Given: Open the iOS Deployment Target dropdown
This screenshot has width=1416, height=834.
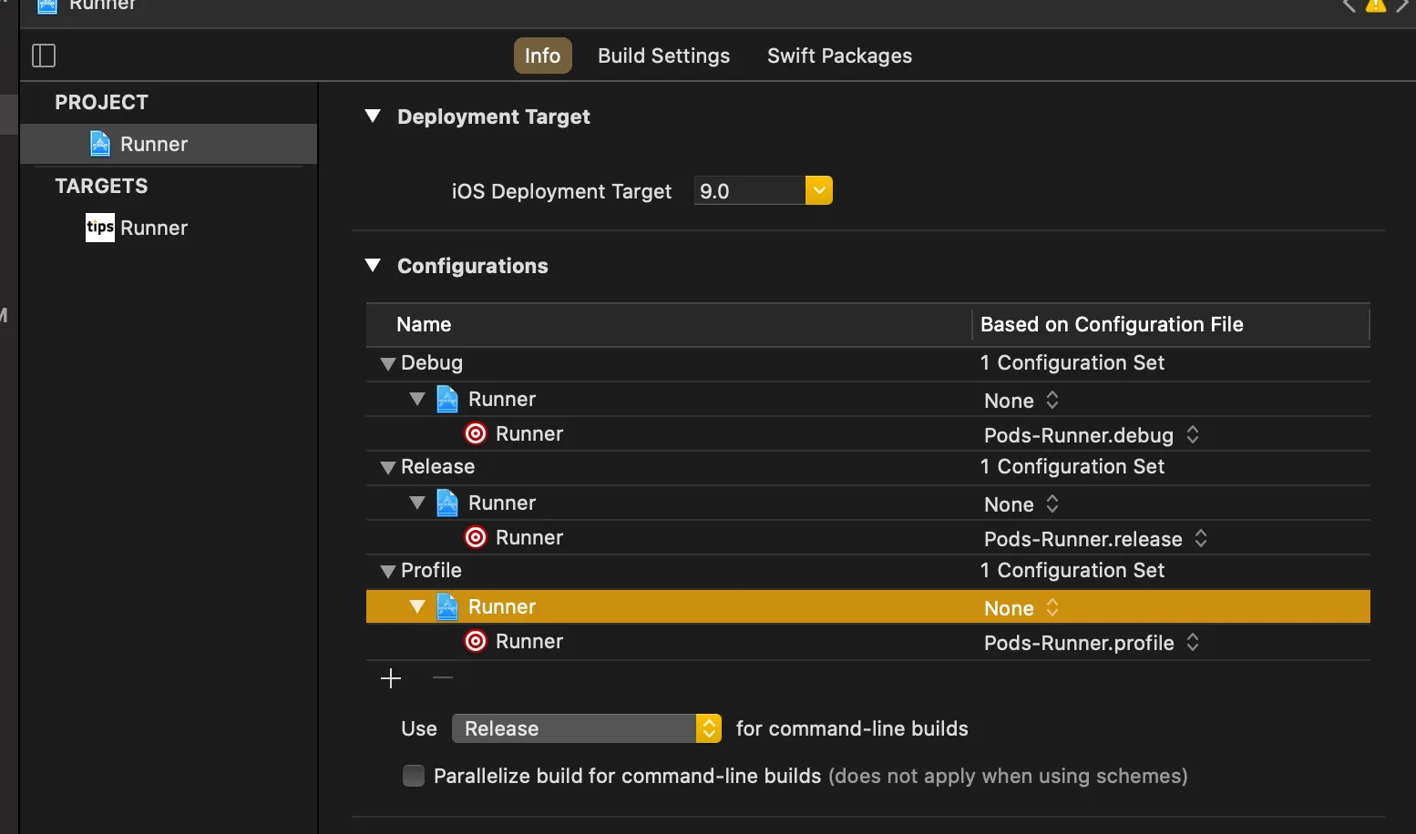Looking at the screenshot, I should coord(818,190).
